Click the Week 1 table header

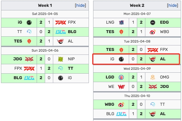point(45,6)
